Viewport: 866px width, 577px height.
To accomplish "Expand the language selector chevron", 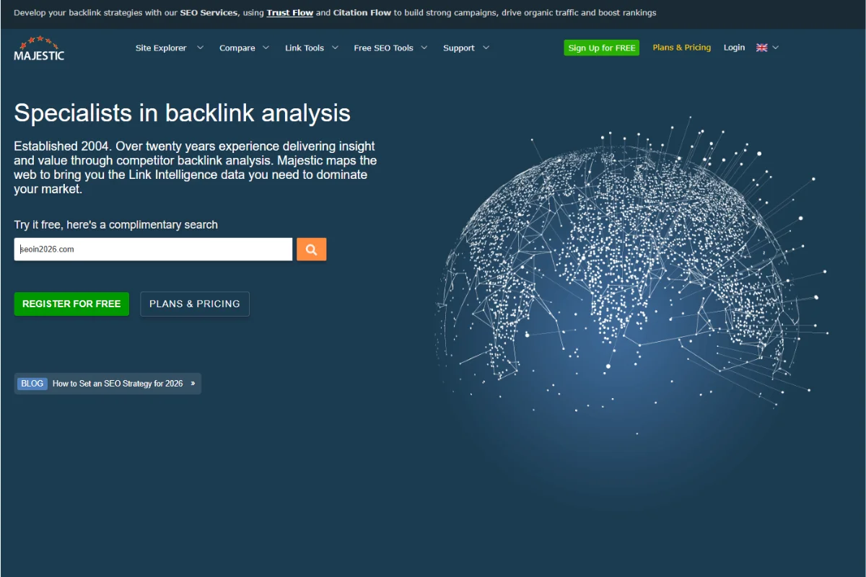I will pyautogui.click(x=777, y=48).
